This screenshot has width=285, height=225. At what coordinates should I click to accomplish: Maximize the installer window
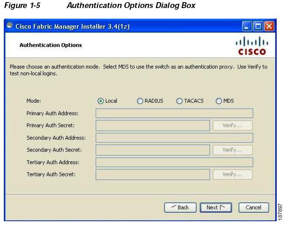coord(258,26)
